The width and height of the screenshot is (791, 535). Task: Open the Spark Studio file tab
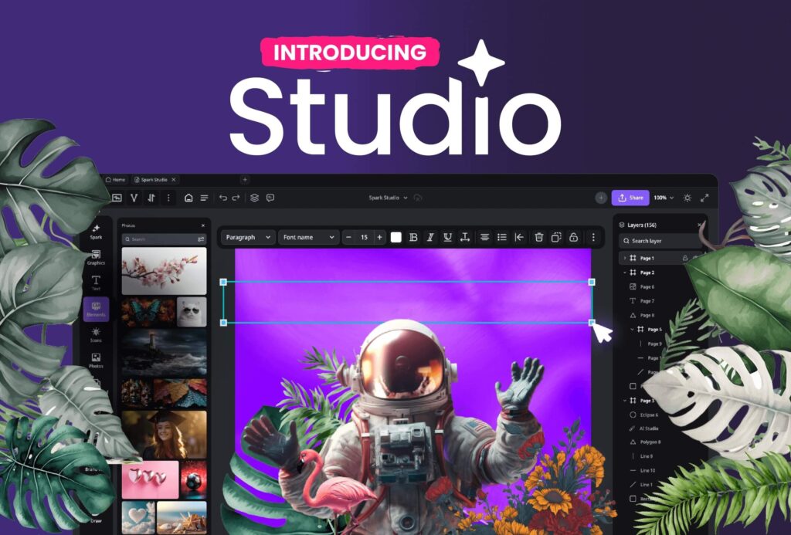coord(154,179)
